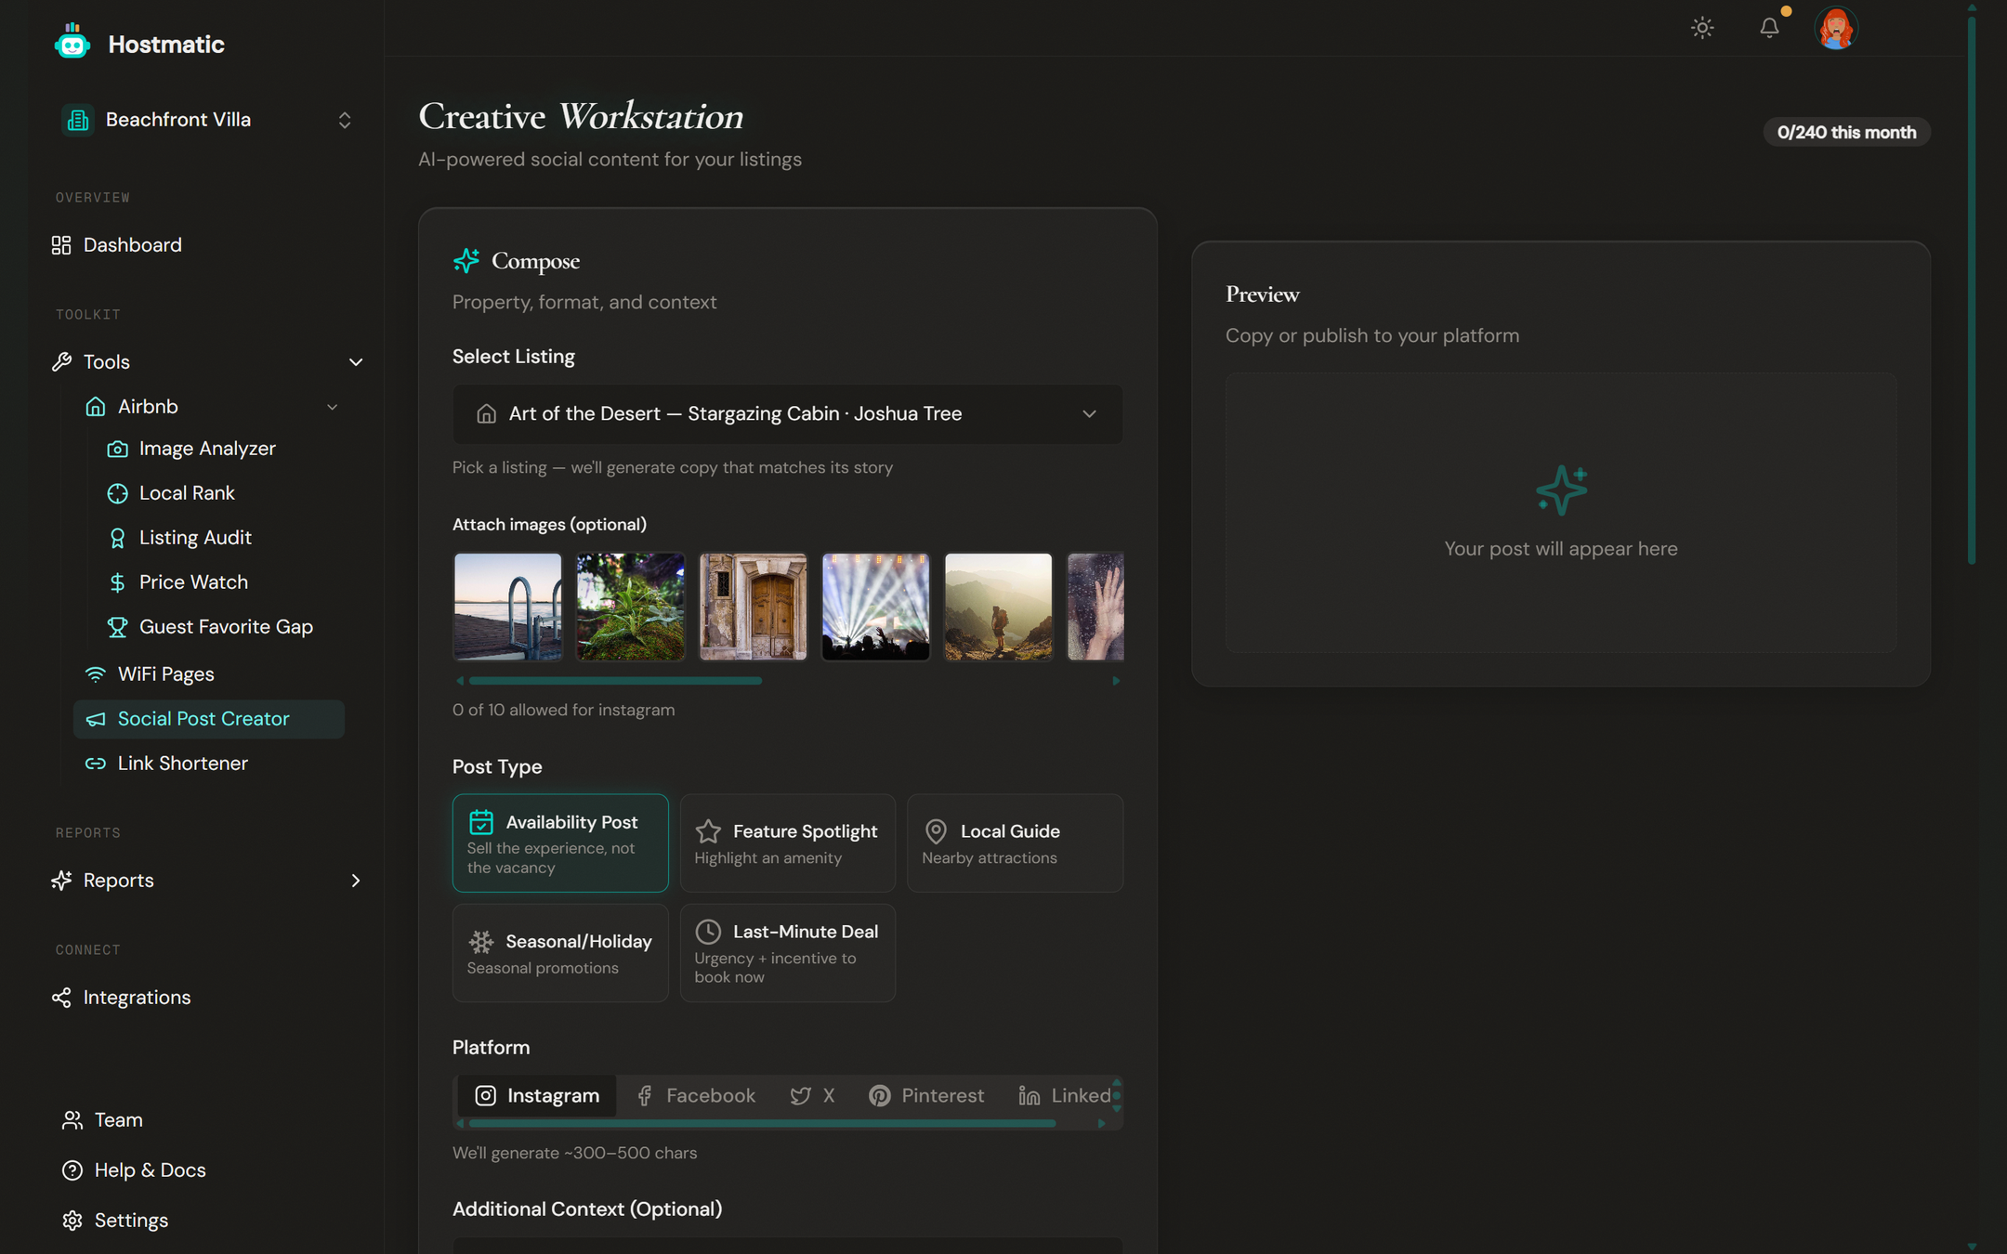Open the notifications bell
The height and width of the screenshot is (1254, 2007).
(1769, 28)
